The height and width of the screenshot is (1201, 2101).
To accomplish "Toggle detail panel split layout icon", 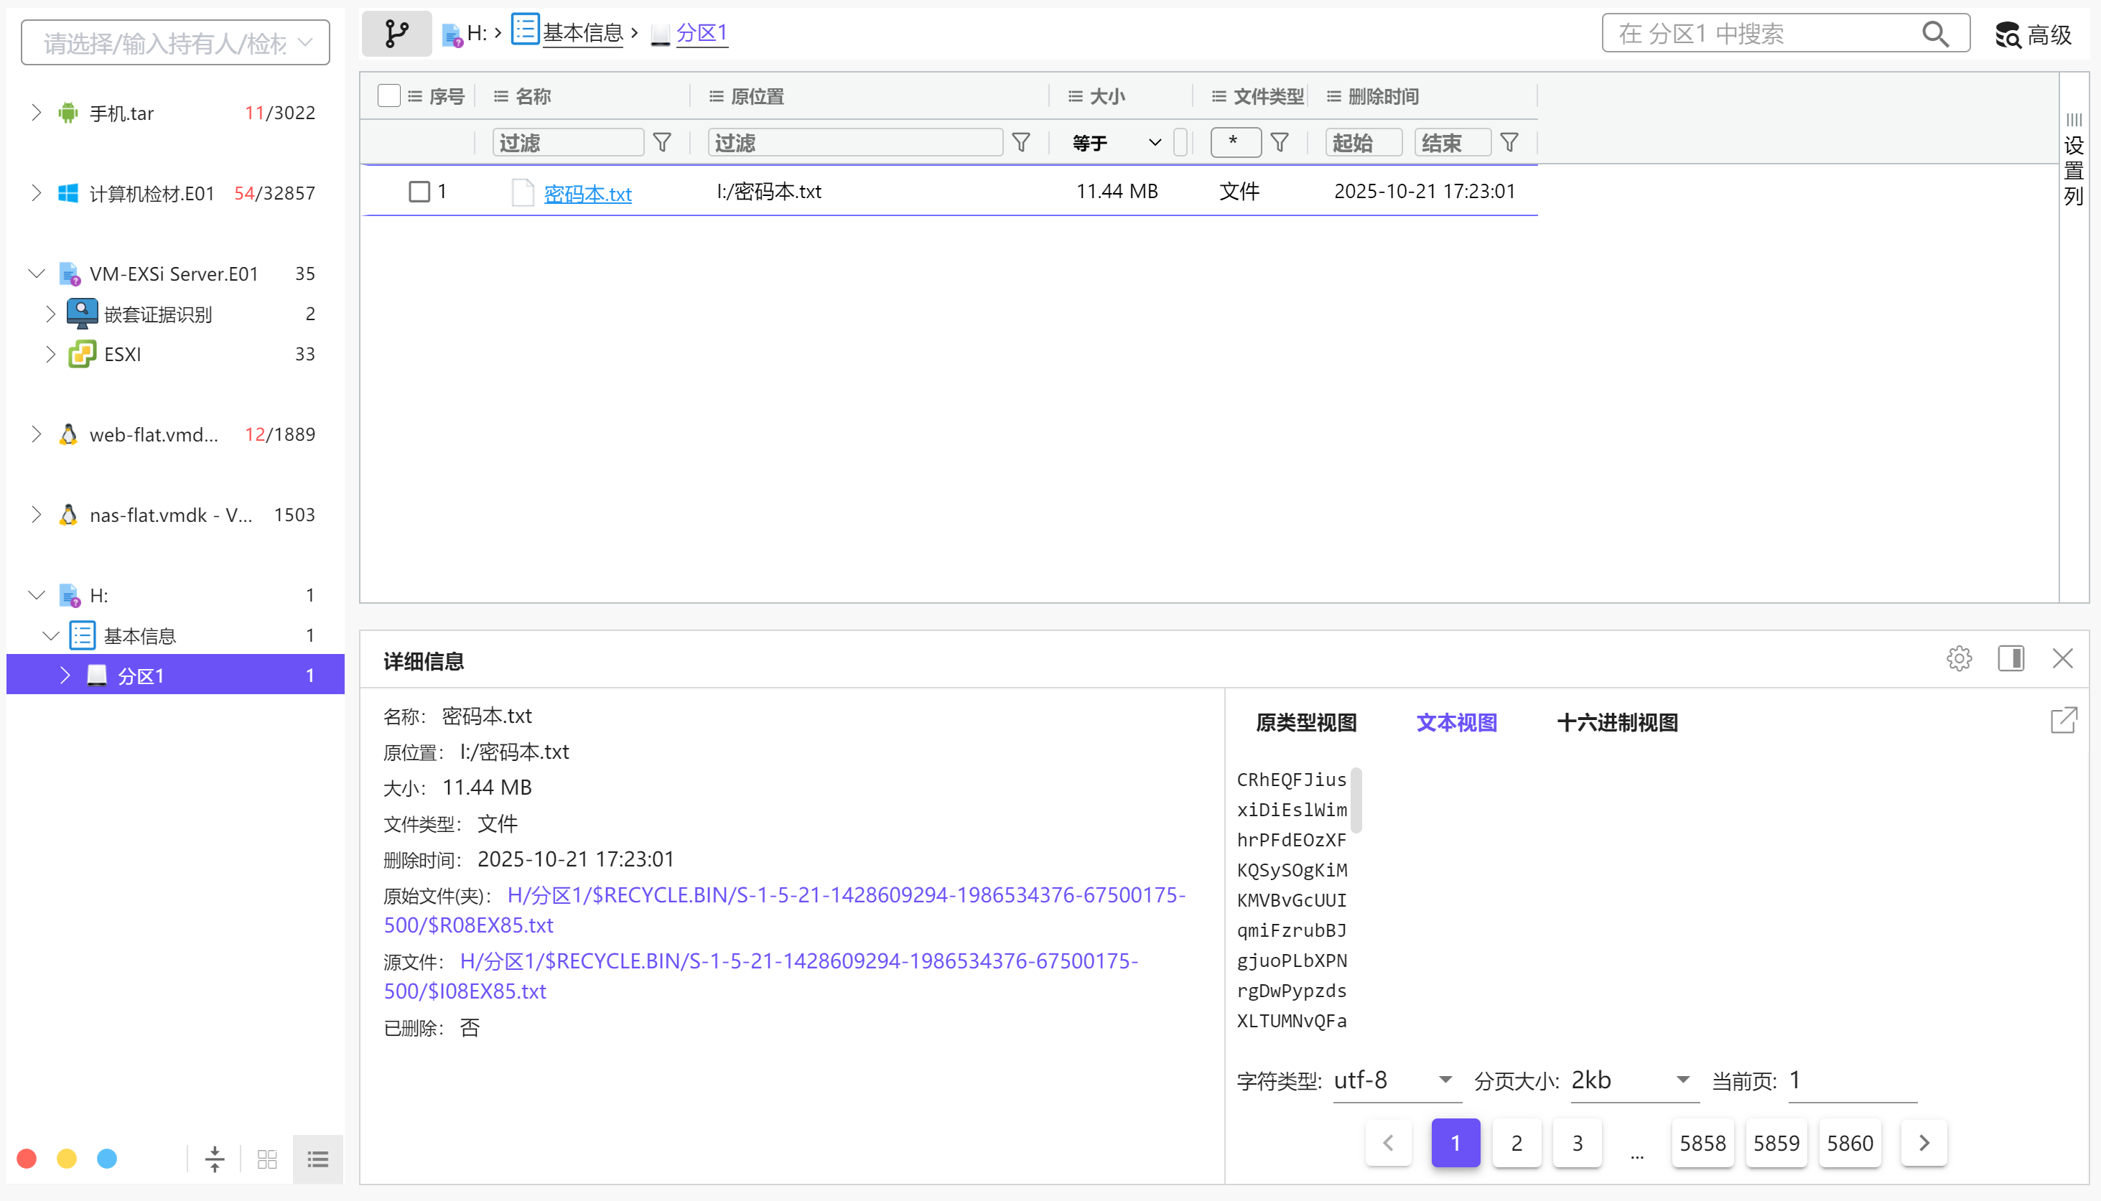I will point(2011,658).
